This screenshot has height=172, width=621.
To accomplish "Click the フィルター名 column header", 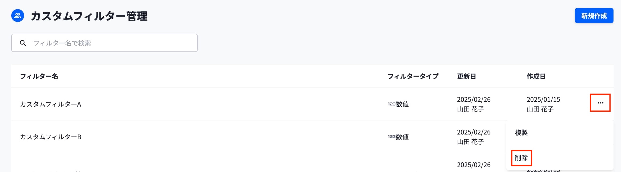I will click(39, 77).
